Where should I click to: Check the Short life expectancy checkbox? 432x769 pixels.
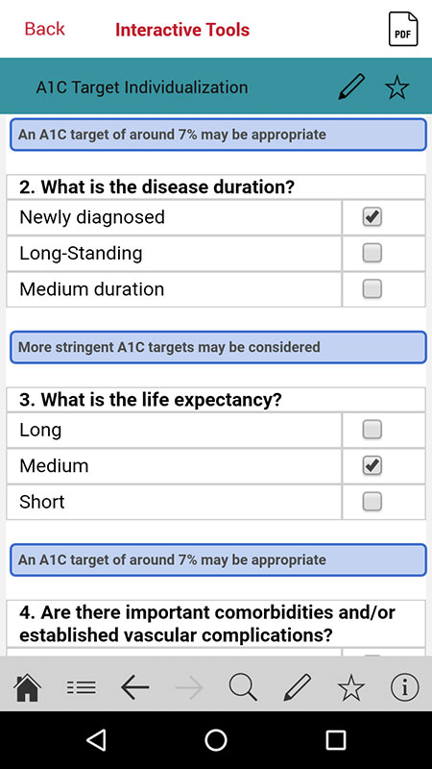tap(372, 502)
